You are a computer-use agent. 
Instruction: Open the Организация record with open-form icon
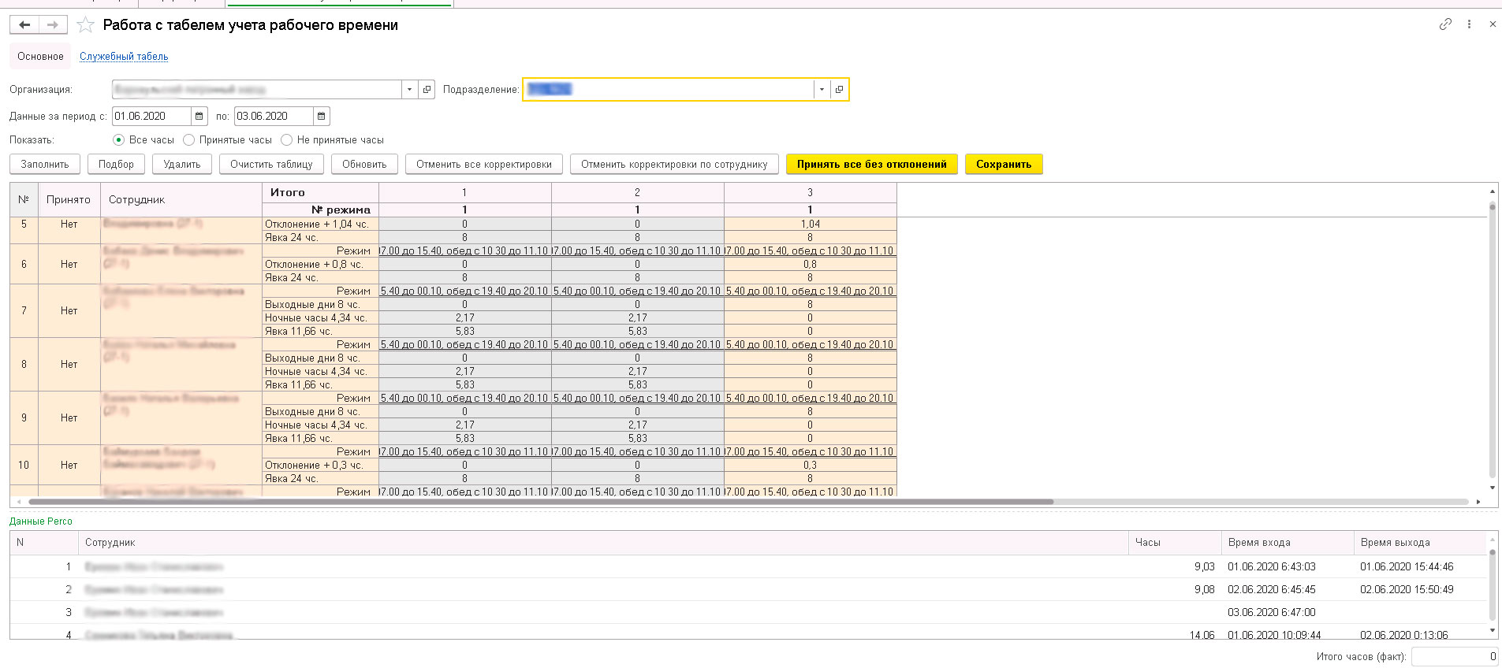point(427,90)
